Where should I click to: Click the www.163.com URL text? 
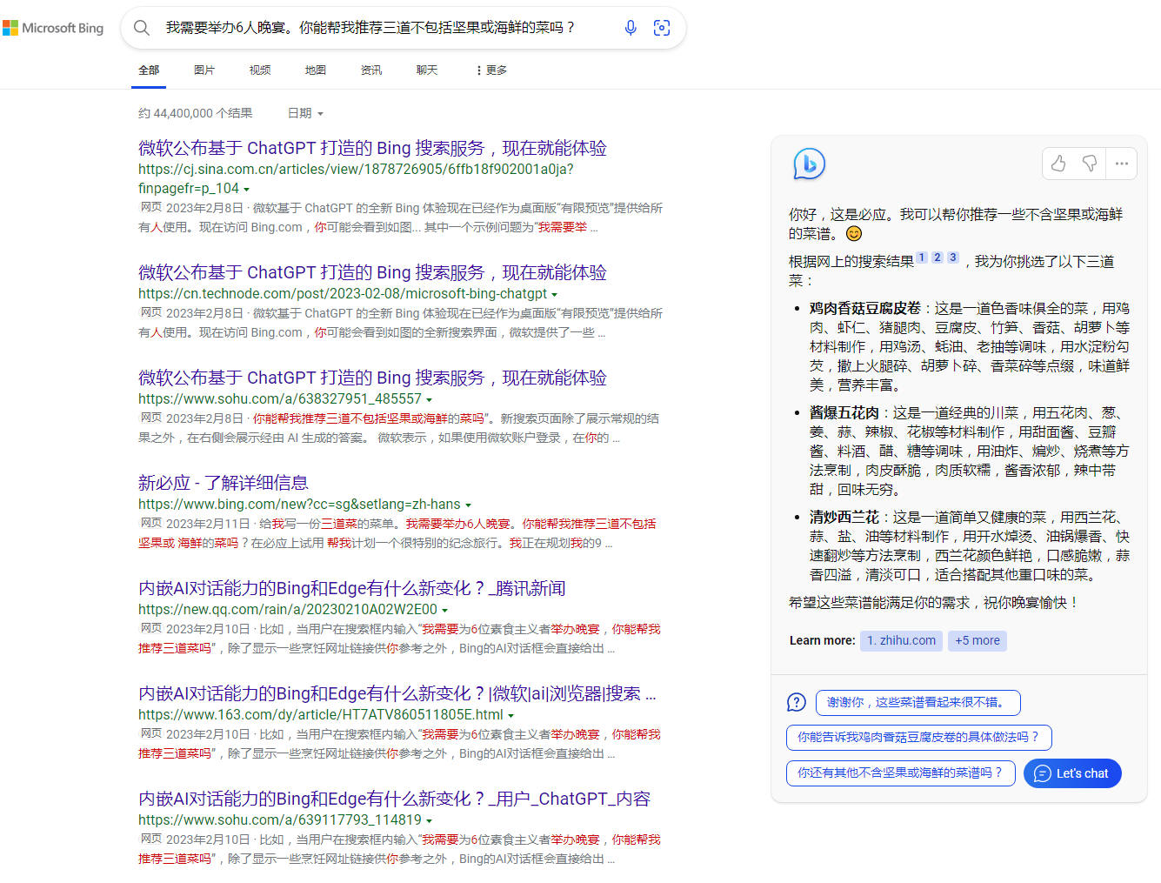click(320, 715)
